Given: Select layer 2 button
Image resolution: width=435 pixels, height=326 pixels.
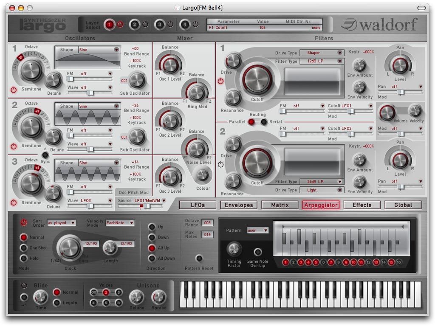Looking at the screenshot, I should pos(135,25).
